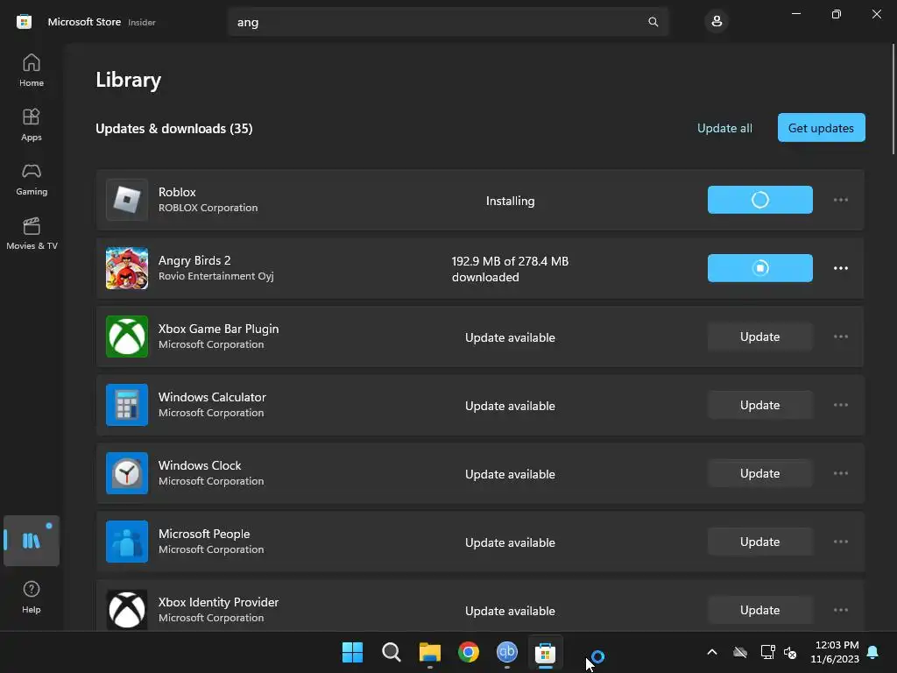Open Help from the sidebar
This screenshot has width=897, height=673.
click(x=32, y=597)
